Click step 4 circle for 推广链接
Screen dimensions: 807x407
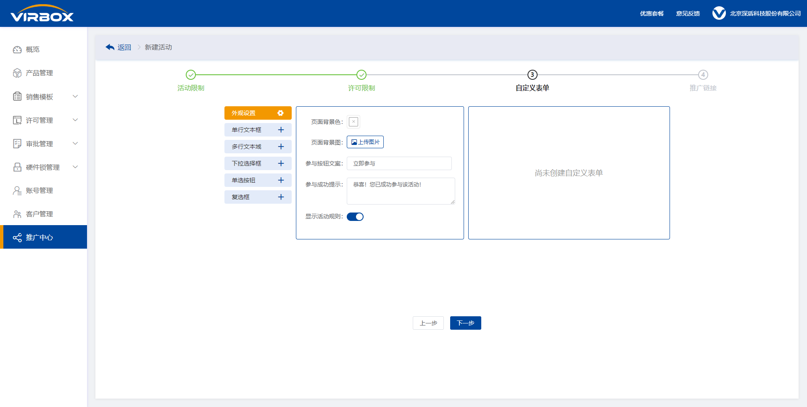click(703, 75)
